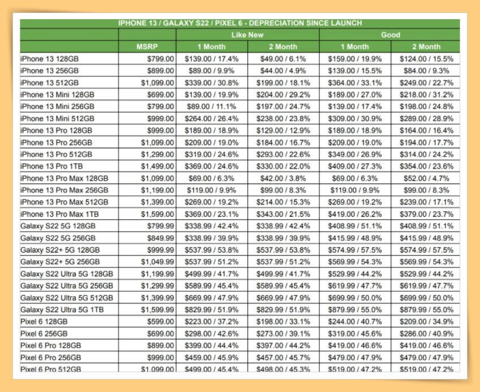Image resolution: width=480 pixels, height=392 pixels.
Task: Click the 'iPhone 13 Mini 256GB' row label
Action: coord(57,106)
